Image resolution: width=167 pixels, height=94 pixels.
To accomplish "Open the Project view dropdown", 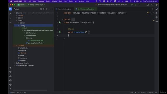I will click(x=17, y=9).
